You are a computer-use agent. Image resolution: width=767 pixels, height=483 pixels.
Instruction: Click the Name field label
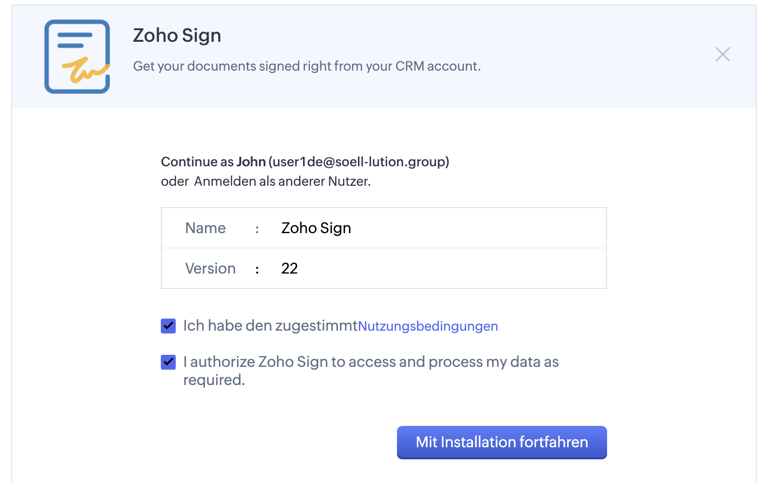click(x=205, y=228)
